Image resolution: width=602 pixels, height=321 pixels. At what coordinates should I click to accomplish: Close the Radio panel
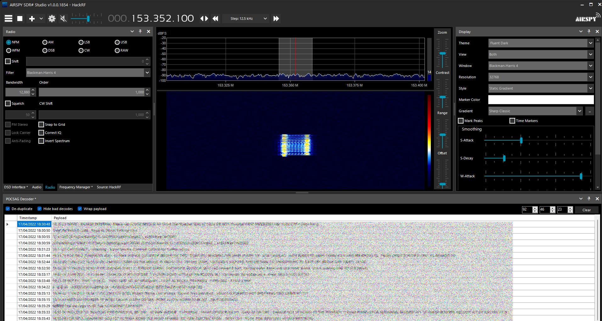pos(149,31)
